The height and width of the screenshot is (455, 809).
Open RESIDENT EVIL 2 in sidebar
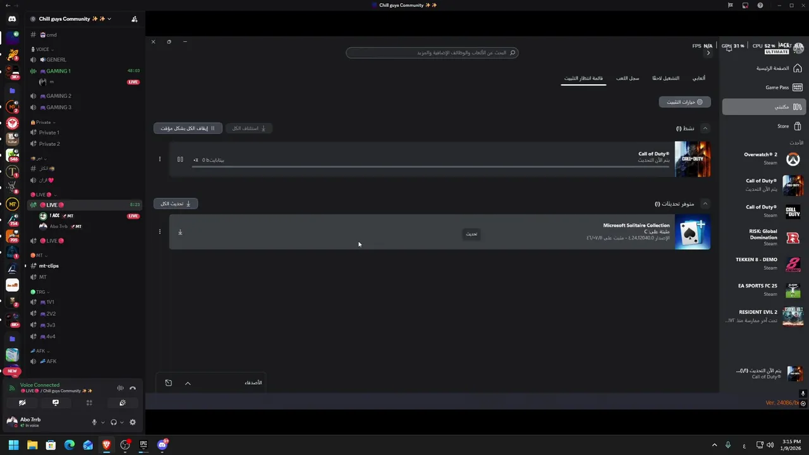tap(763, 316)
